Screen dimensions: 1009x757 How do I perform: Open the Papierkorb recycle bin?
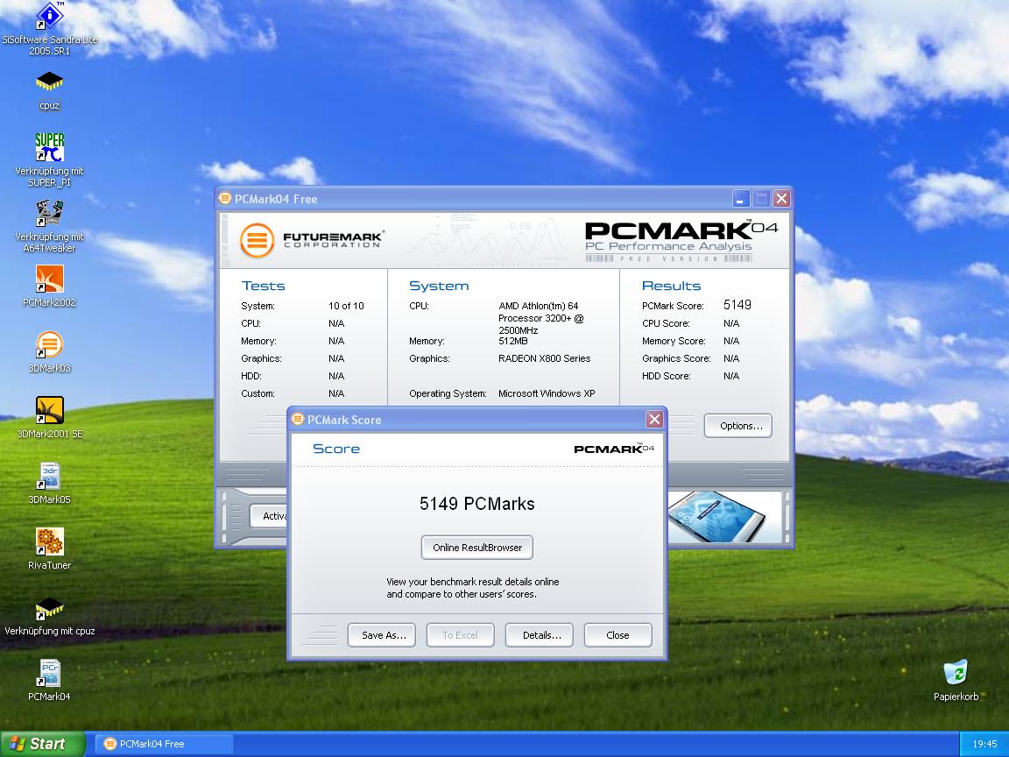[x=956, y=674]
